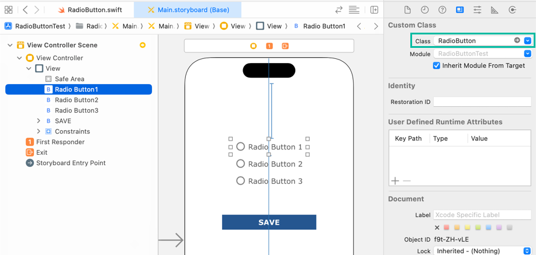536x255 pixels.
Task: Show the Connections inspector
Action: [512, 10]
